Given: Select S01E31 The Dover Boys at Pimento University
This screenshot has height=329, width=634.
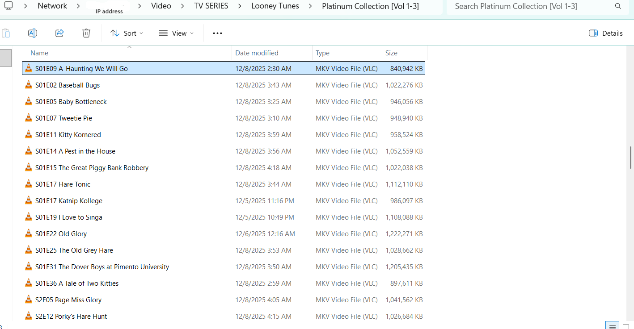Looking at the screenshot, I should tap(224, 267).
